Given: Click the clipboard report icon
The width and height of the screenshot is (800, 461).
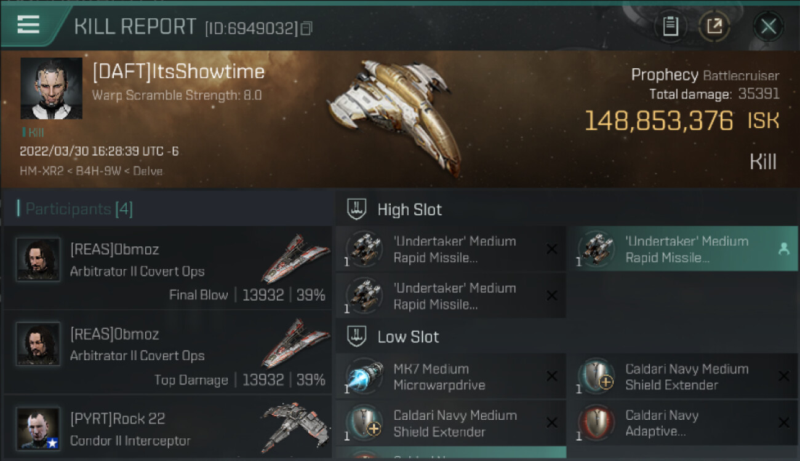Looking at the screenshot, I should [x=670, y=26].
